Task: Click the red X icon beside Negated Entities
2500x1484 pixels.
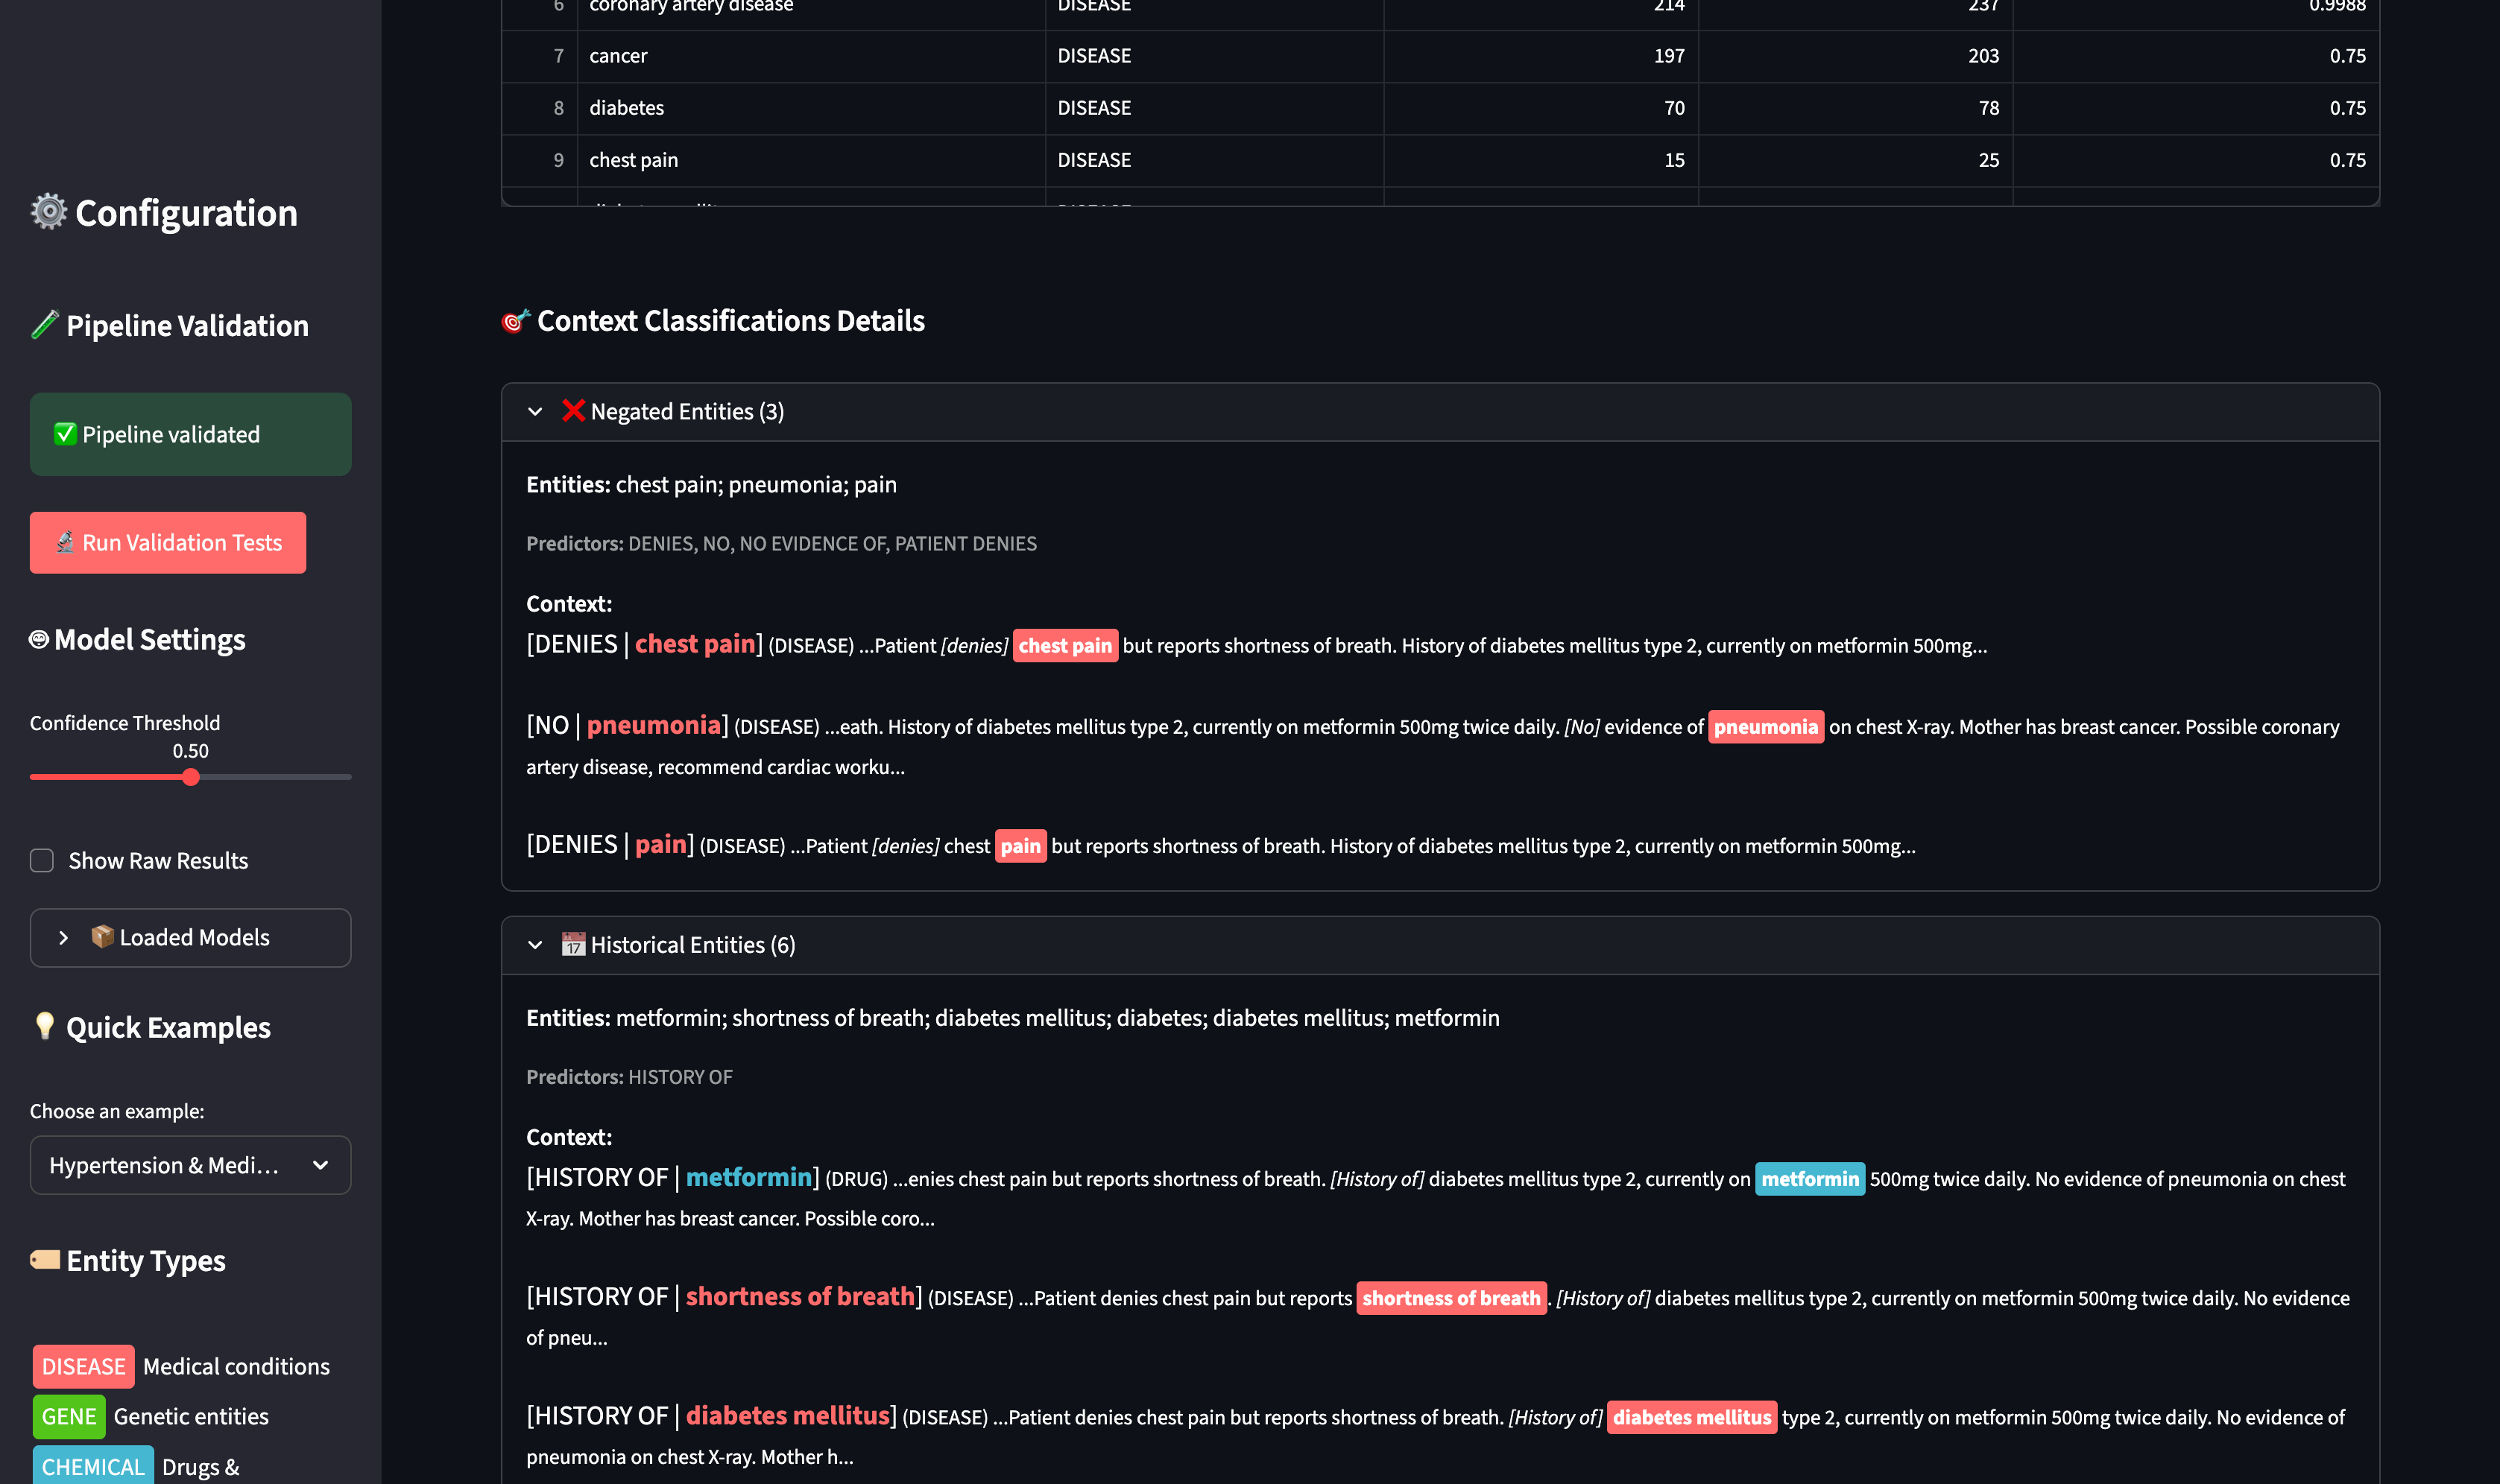Action: tap(573, 410)
